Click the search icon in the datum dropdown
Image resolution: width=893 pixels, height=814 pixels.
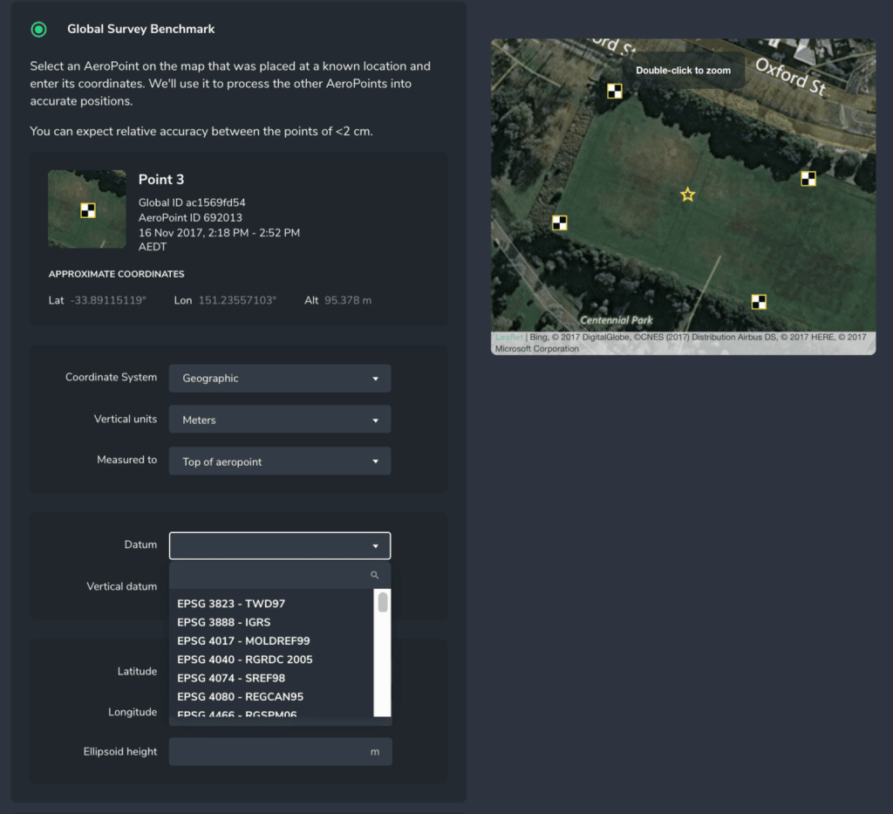coord(375,575)
